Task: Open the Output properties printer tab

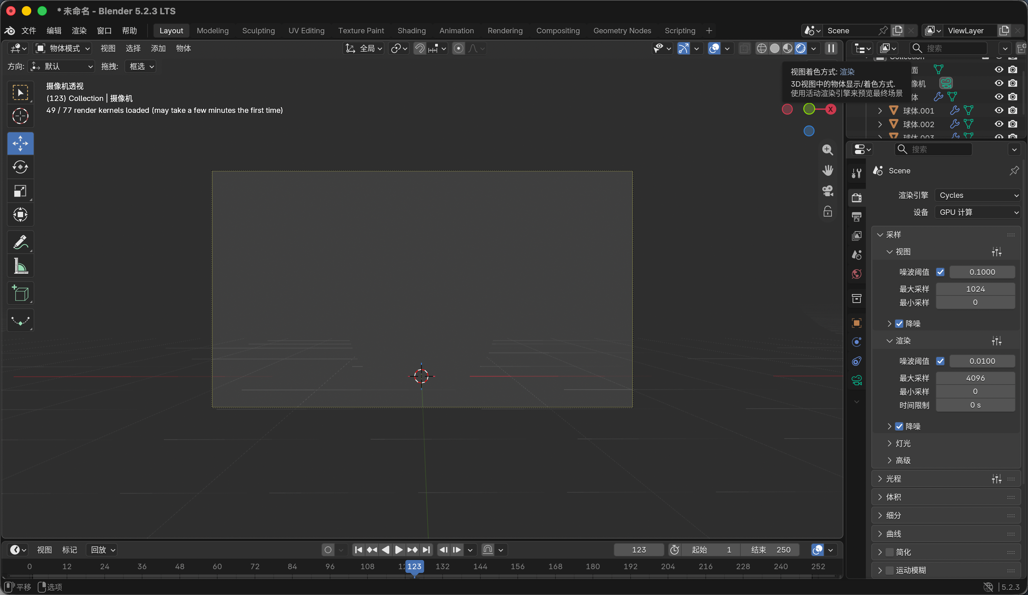Action: (x=857, y=217)
